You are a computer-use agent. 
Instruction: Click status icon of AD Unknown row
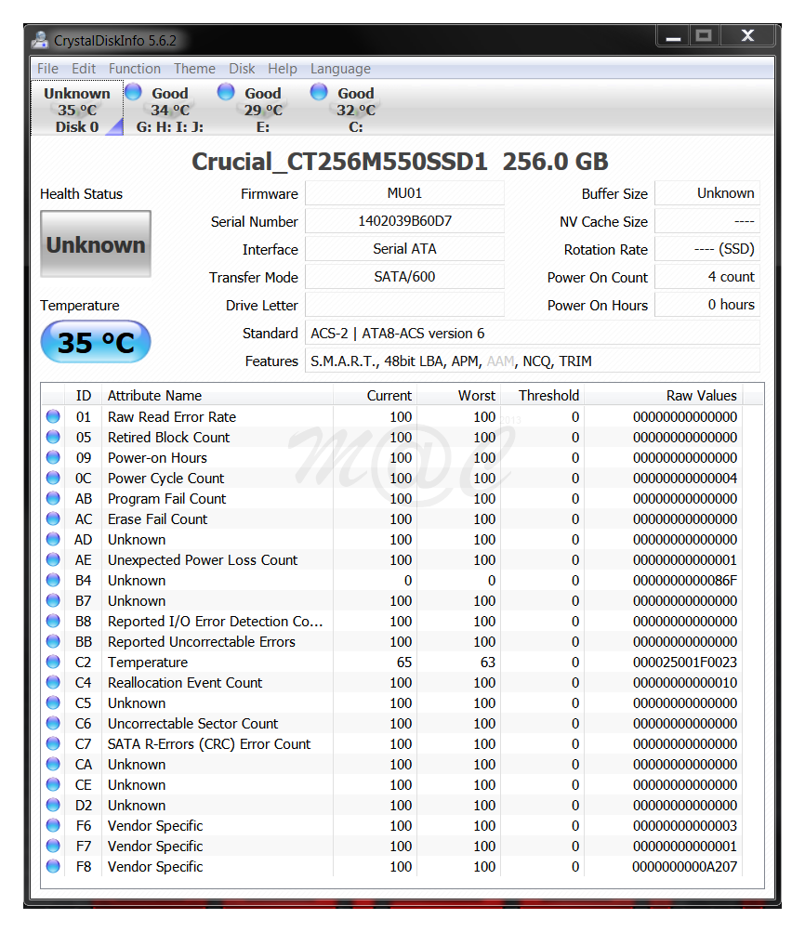pyautogui.click(x=53, y=539)
